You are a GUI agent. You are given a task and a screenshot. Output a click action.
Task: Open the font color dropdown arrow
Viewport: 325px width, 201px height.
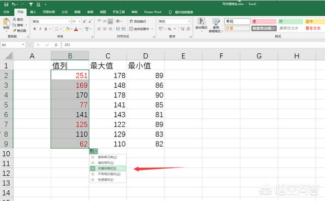(x=80, y=29)
